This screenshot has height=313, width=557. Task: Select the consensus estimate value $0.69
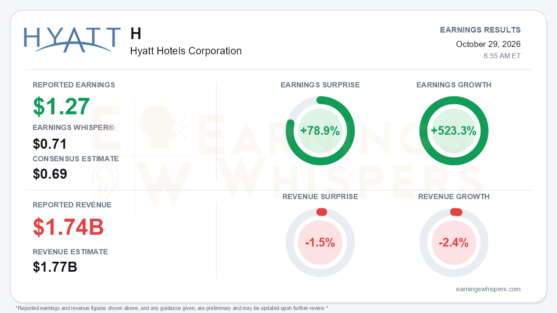50,174
